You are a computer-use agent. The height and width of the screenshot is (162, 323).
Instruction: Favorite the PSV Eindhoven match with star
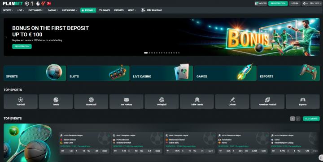(x=161, y=136)
